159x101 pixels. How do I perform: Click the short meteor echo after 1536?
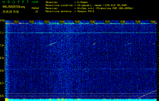coord(94,44)
